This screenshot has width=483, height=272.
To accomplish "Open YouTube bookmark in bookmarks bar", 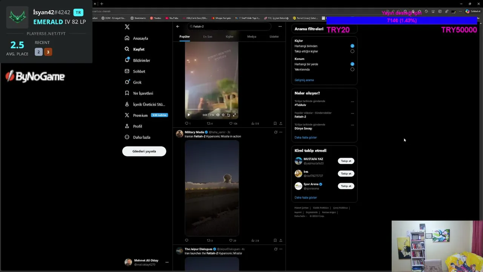I will point(172,18).
